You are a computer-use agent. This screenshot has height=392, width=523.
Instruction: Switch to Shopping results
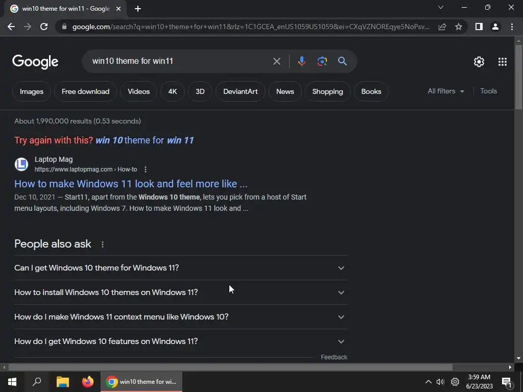click(x=327, y=91)
